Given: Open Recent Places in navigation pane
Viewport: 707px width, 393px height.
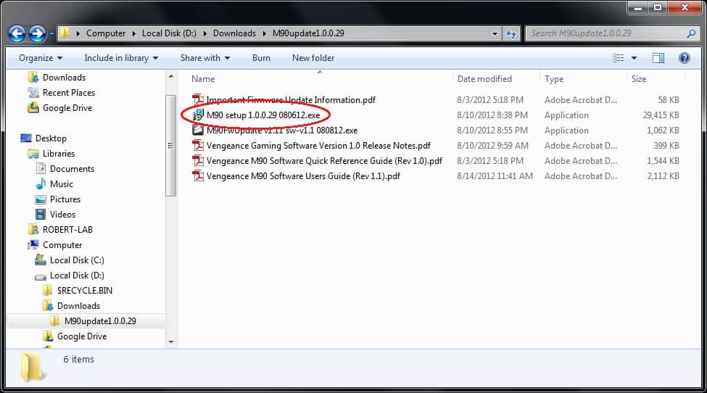Looking at the screenshot, I should coord(69,93).
